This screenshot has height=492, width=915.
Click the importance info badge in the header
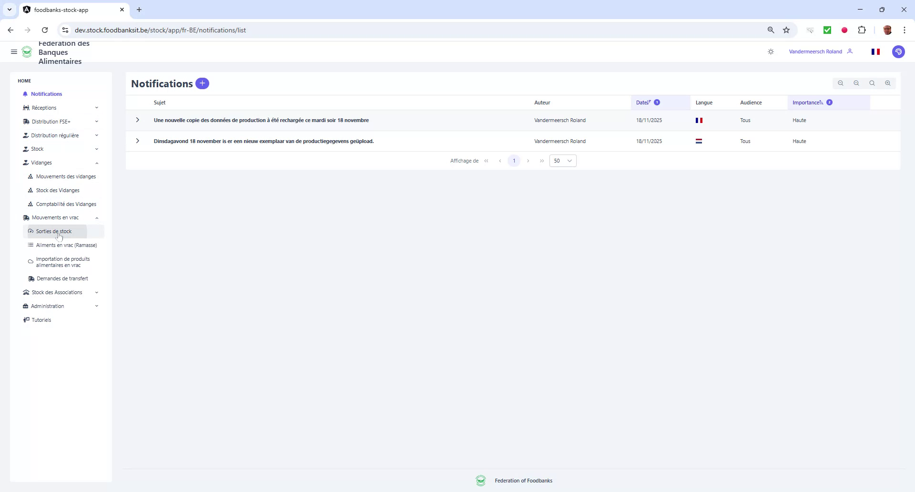[x=830, y=102]
